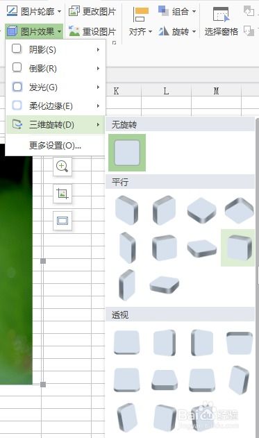The image size is (259, 438).
Task: Open the 发光(G) glow submenu
Action: point(56,87)
